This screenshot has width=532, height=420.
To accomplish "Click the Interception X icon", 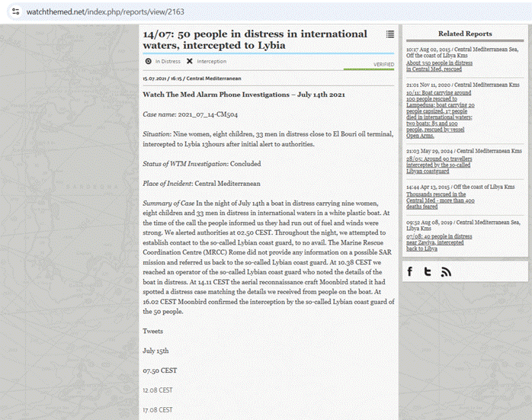I will (189, 61).
